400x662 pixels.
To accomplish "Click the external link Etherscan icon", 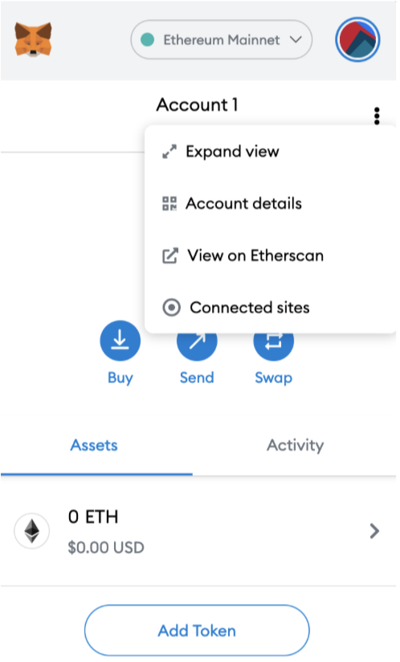I will pyautogui.click(x=170, y=255).
